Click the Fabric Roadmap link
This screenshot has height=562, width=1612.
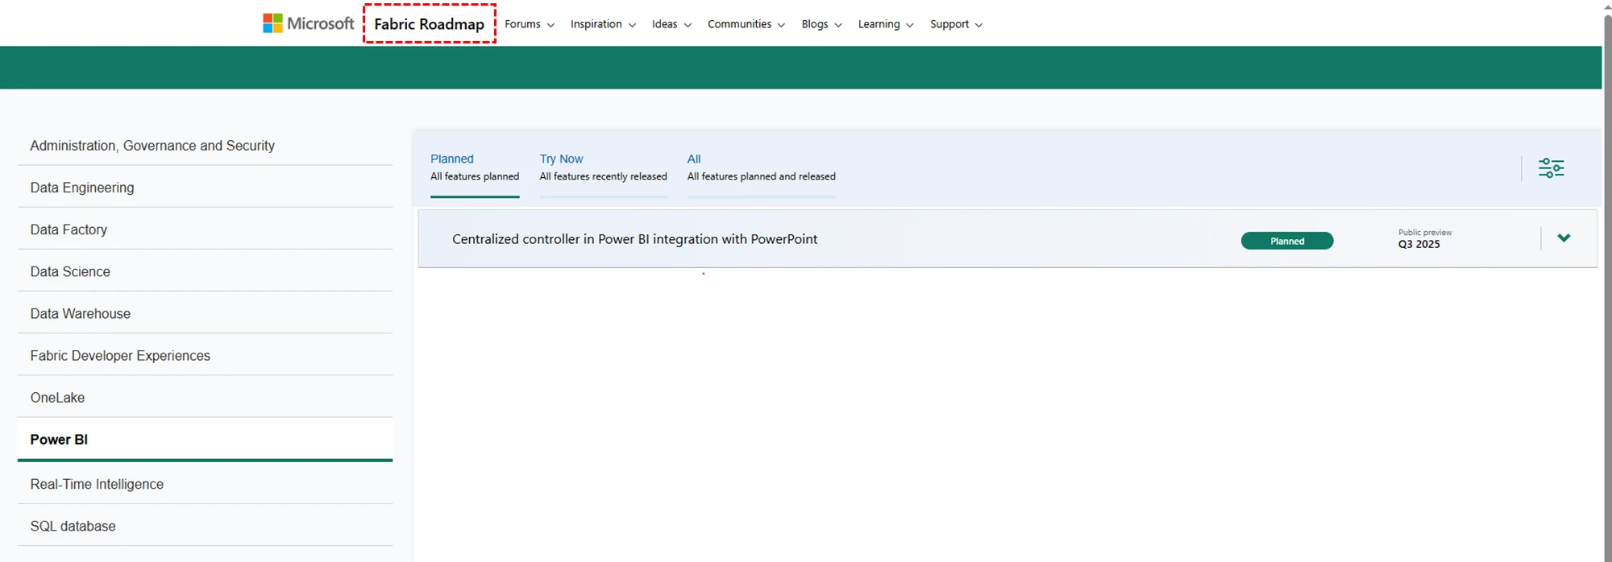pyautogui.click(x=429, y=24)
